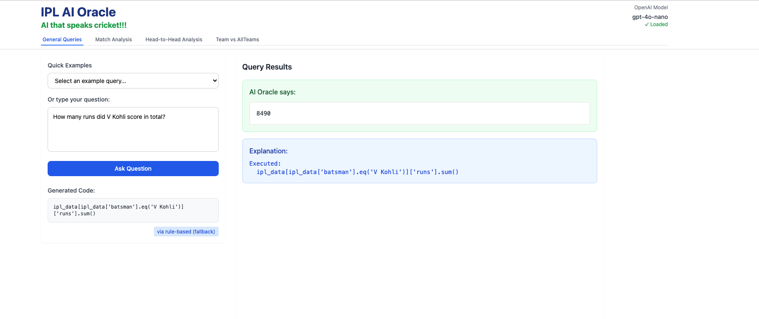The width and height of the screenshot is (759, 319).
Task: Click the 8490 result output box
Action: [419, 113]
